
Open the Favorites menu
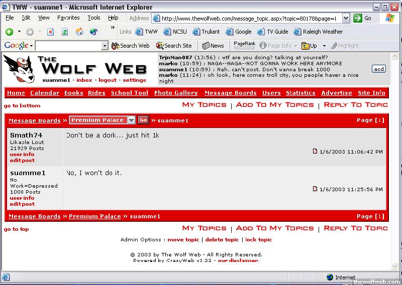68,18
